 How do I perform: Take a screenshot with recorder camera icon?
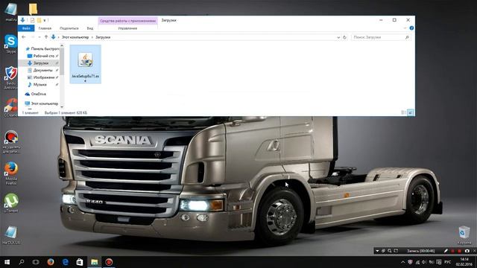467,251
